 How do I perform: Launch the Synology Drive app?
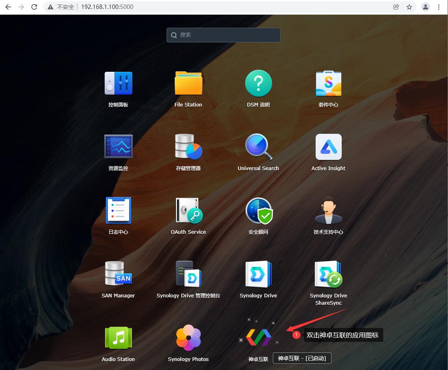point(258,274)
